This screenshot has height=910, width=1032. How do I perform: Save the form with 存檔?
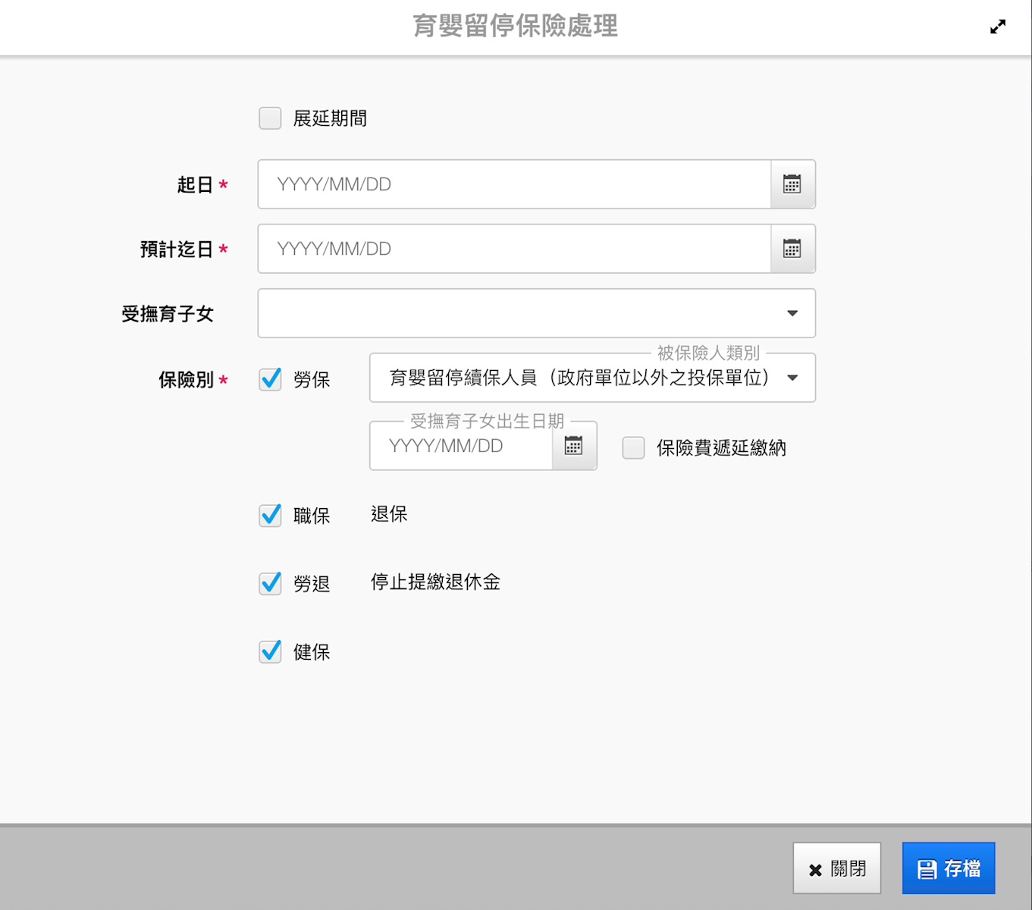point(948,868)
